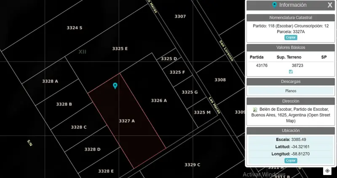Click the Ubicación section header

point(291,130)
